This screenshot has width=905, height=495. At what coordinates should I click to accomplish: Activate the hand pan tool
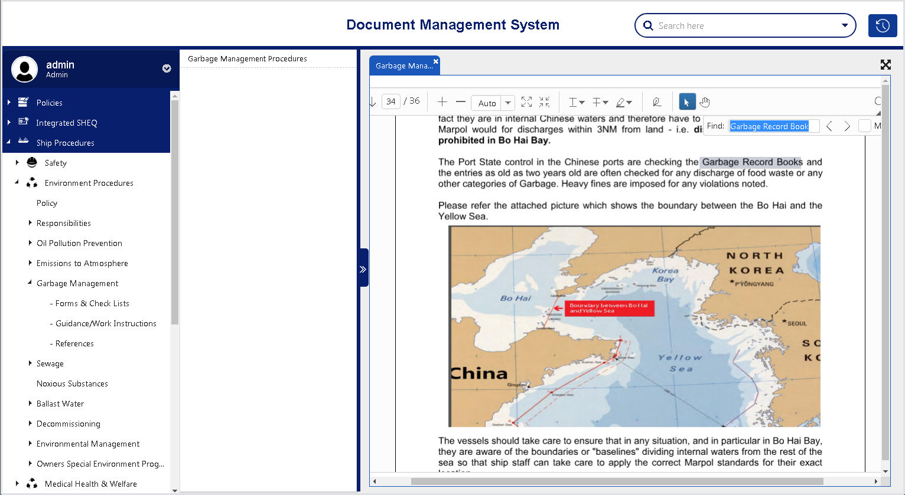[705, 102]
